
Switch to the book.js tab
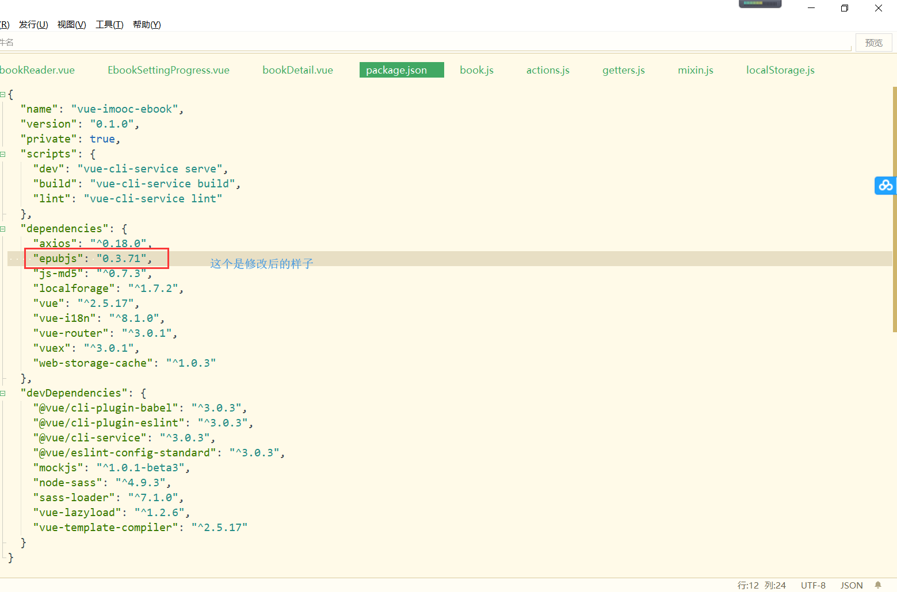[476, 70]
